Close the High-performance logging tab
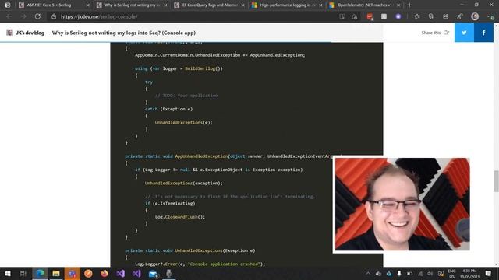This screenshot has height=280, width=499. click(320, 5)
